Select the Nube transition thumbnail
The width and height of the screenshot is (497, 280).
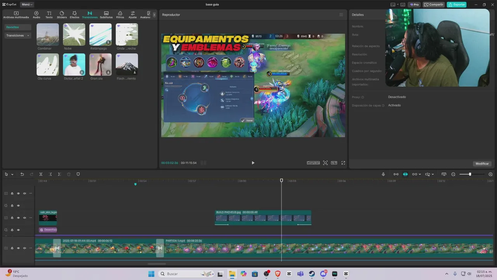74,35
